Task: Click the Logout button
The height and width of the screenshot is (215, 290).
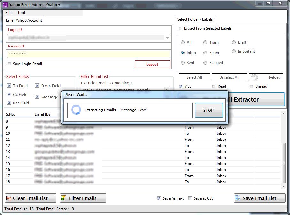Action: [152, 64]
